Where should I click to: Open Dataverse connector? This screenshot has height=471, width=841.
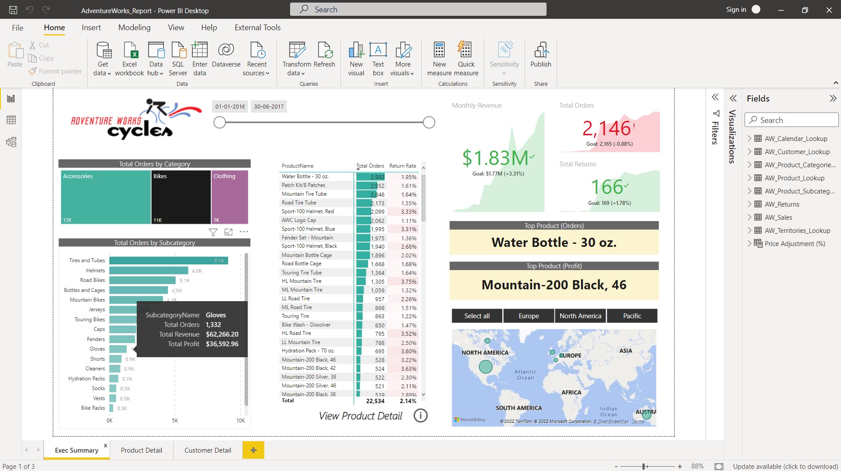(226, 55)
